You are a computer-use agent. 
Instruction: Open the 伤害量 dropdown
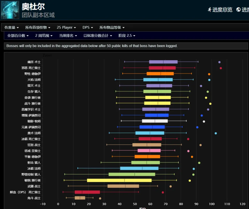(12, 27)
